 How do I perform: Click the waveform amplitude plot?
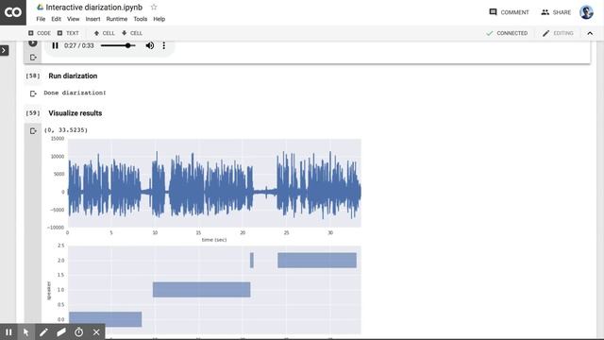coord(214,183)
